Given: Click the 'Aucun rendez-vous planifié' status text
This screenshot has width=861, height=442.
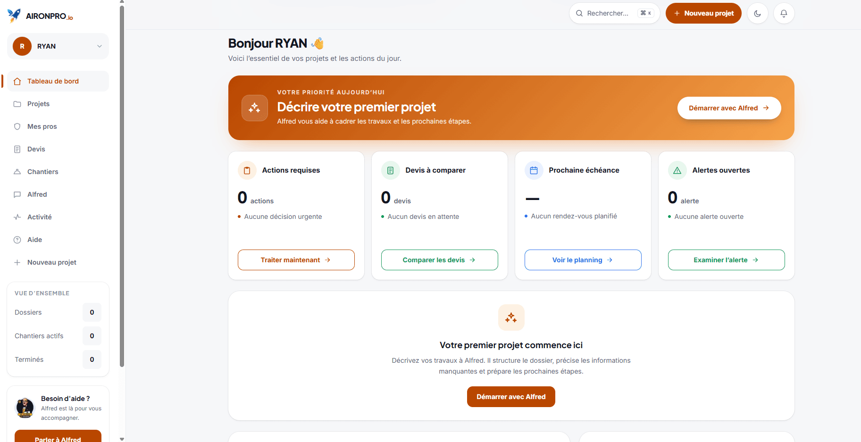Looking at the screenshot, I should [574, 216].
